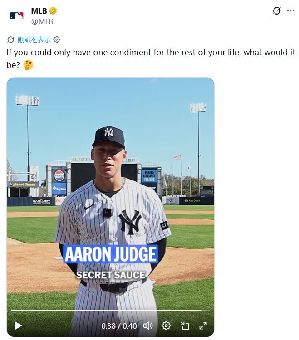
Task: Click the 0:38 / 0:40 time display
Action: 119,325
